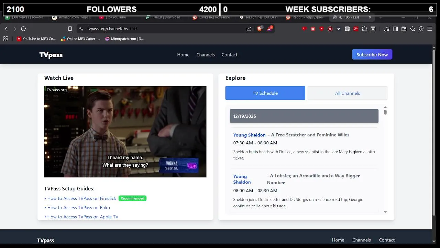Click 'A Lobster, an Armadillo' episode title
This screenshot has height=248, width=440.
[x=313, y=179]
